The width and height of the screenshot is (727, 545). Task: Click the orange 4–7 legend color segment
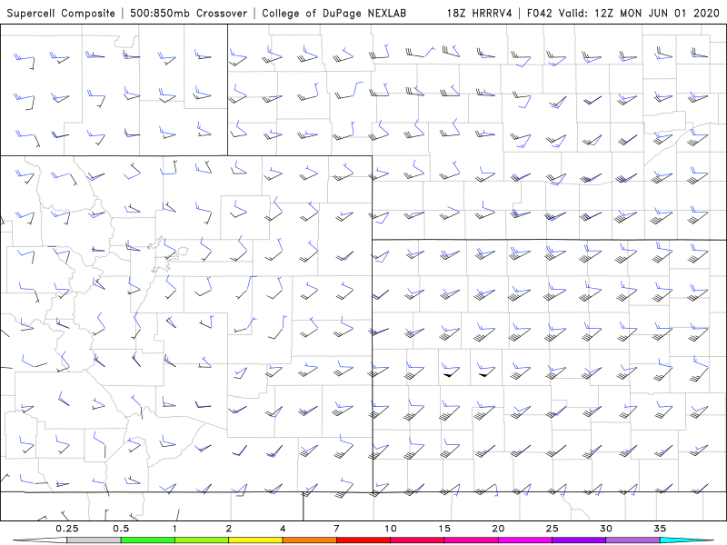pos(309,540)
